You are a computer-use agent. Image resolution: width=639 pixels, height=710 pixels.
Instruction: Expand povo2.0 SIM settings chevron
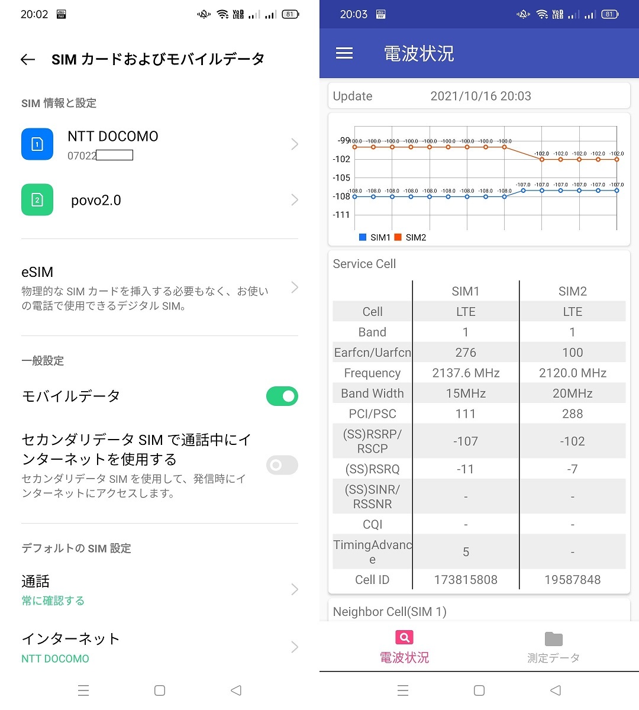[295, 200]
